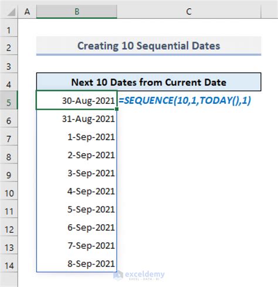Click the cell containing 30-Aug-2021
Image resolution: width=278 pixels, height=287 pixels.
[77, 100]
